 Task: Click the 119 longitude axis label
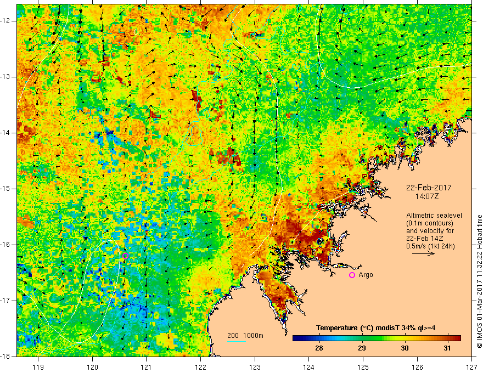(38, 367)
